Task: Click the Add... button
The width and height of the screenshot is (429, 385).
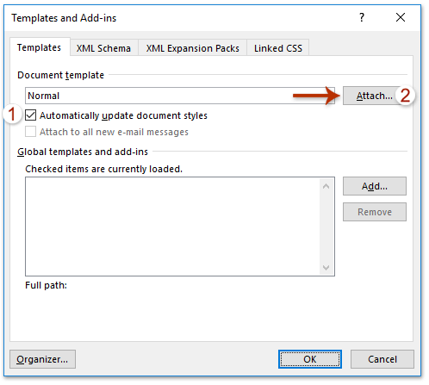Action: tap(375, 186)
